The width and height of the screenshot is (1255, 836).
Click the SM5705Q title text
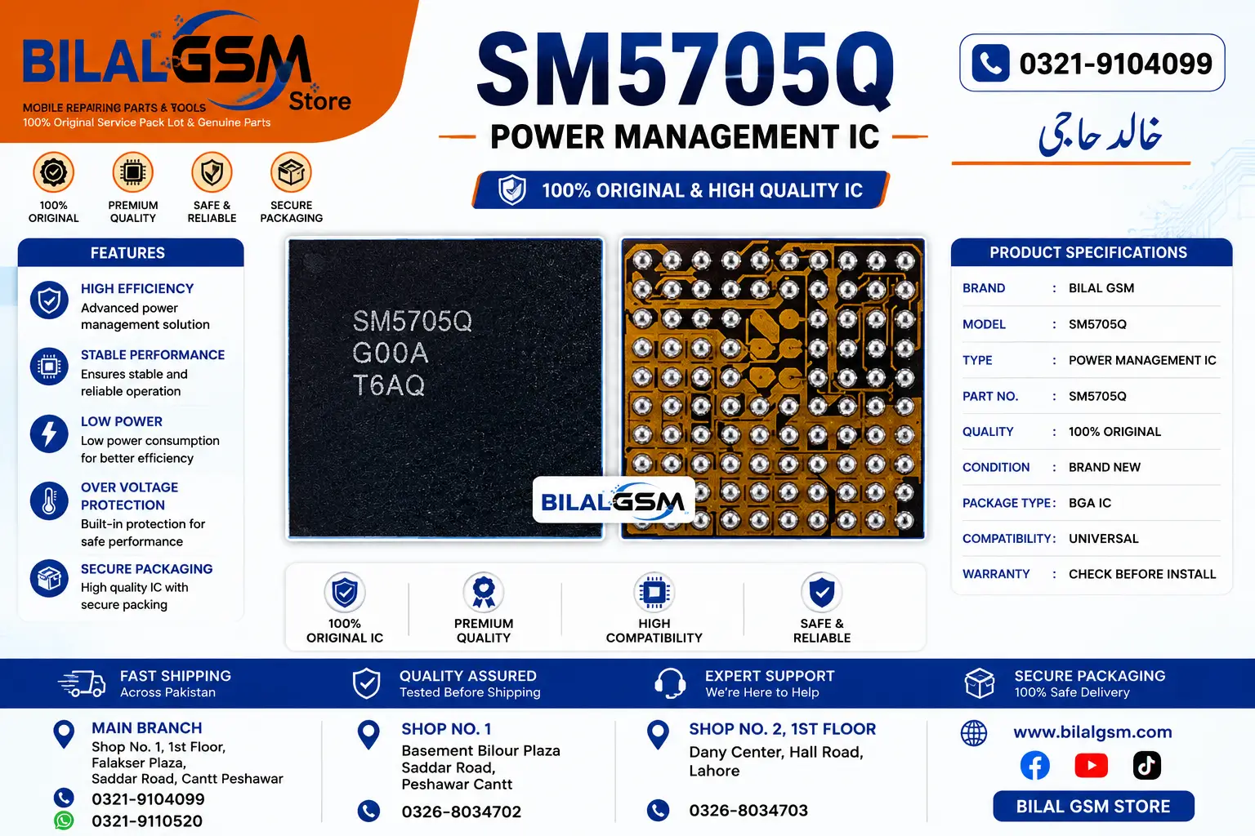click(x=685, y=70)
